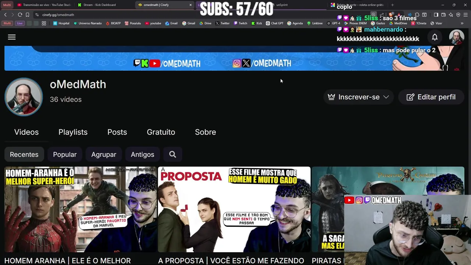Image resolution: width=471 pixels, height=265 pixels.
Task: Open the bookmark bar apps grid icon
Action: click(x=44, y=23)
